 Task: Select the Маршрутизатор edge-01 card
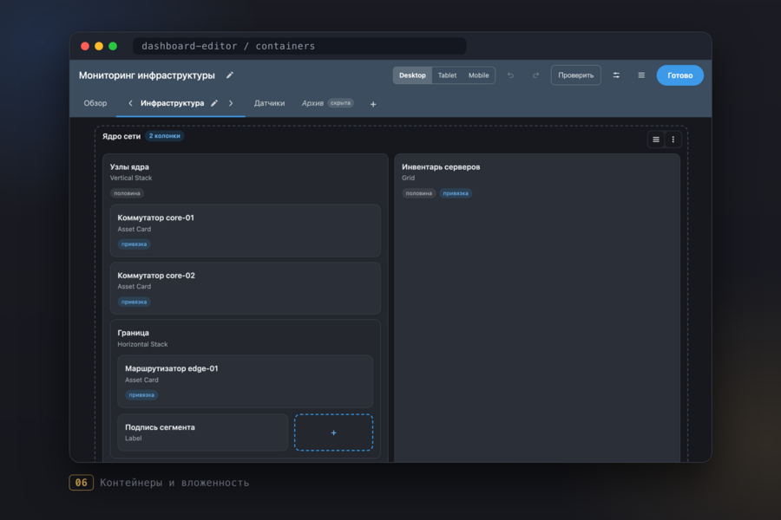point(245,381)
